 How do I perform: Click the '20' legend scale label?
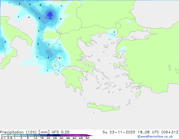click(x=48, y=138)
